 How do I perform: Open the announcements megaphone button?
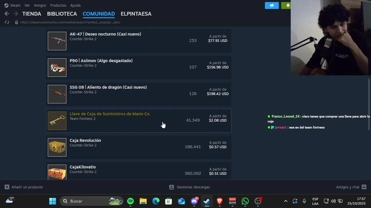click(x=272, y=5)
